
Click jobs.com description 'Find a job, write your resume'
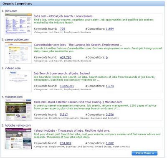tap(94, 21)
